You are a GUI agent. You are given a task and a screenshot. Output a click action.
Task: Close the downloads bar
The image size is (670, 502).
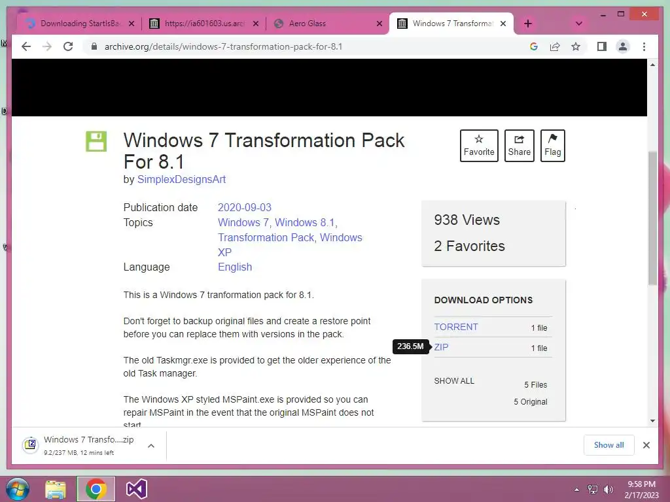click(x=646, y=445)
